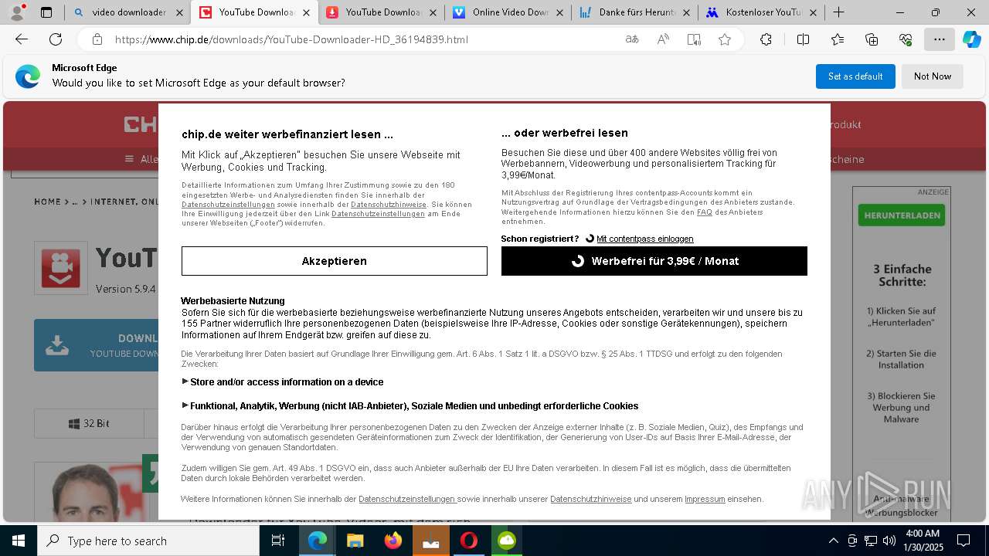Viewport: 989px width, 556px height.
Task: Click 'Werbefrei für 3,99€ / Monat' button
Action: click(x=654, y=261)
